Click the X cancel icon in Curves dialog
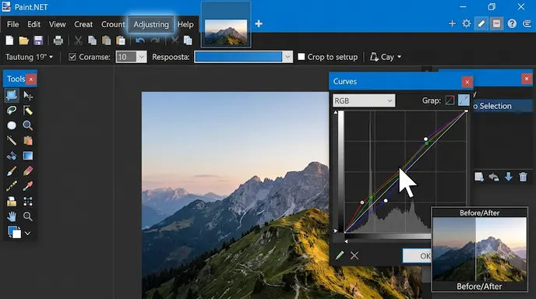The width and height of the screenshot is (536, 299). (x=354, y=255)
